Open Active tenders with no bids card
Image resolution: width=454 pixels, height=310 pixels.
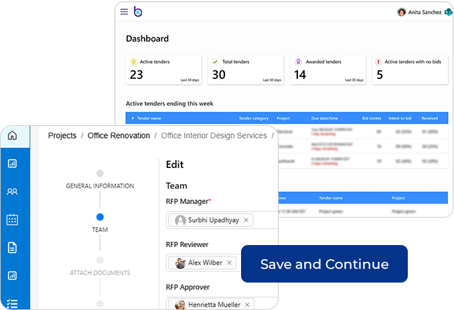click(410, 70)
